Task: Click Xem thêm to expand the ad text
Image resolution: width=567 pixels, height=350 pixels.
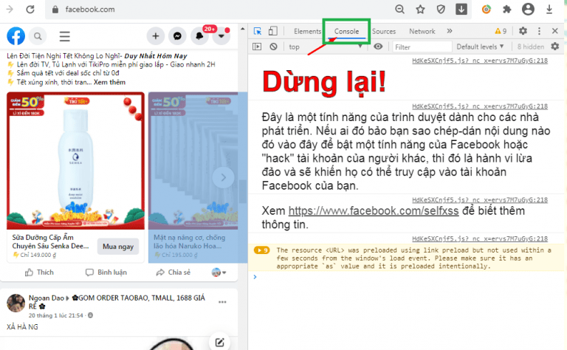Action: coord(109,83)
